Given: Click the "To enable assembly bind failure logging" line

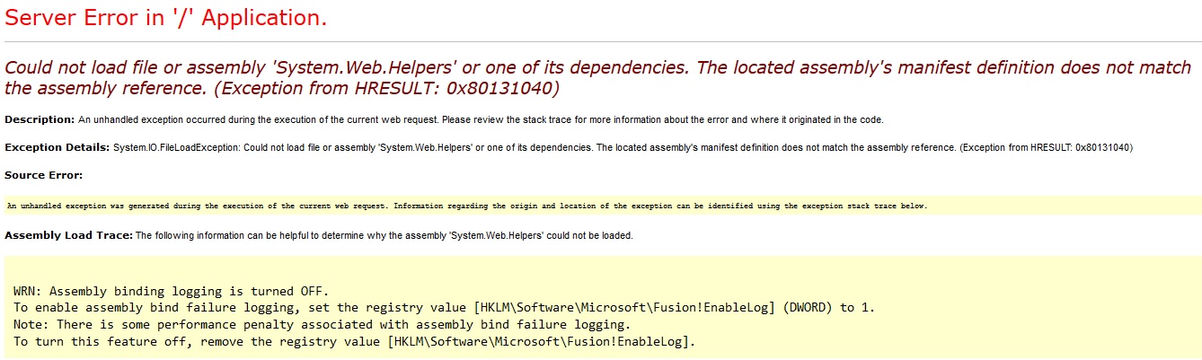Looking at the screenshot, I should coord(444,308).
